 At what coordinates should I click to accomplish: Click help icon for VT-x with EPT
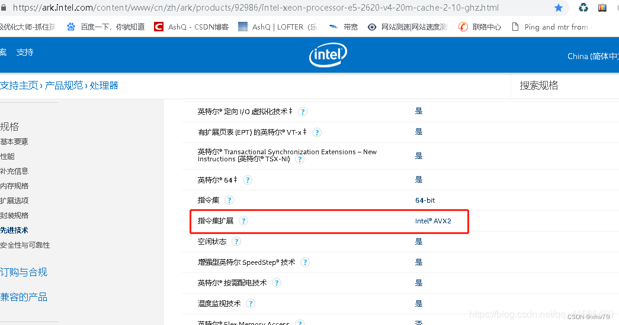(x=317, y=132)
